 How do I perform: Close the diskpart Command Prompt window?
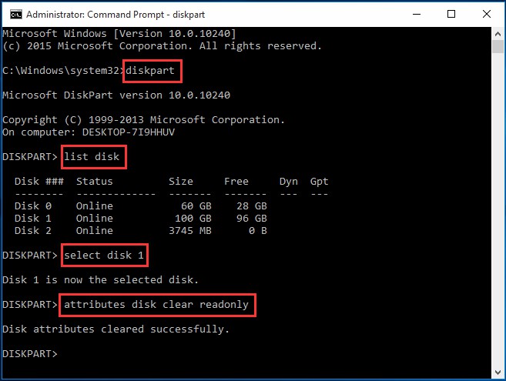[486, 14]
